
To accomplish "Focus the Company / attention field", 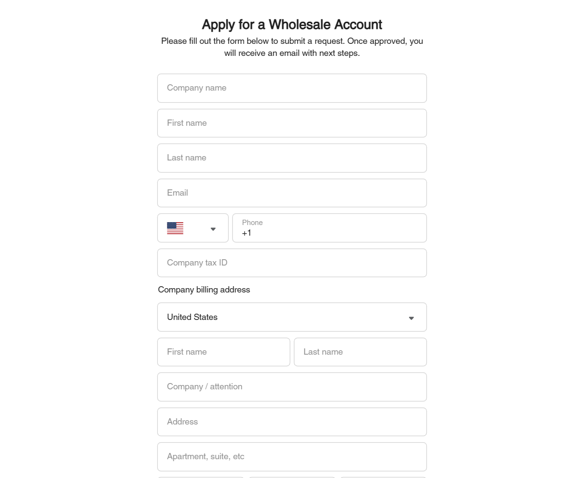I will [292, 387].
